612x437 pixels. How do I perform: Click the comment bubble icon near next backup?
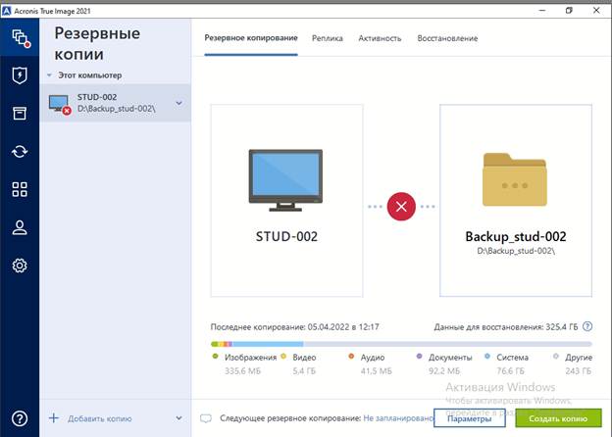(x=206, y=418)
